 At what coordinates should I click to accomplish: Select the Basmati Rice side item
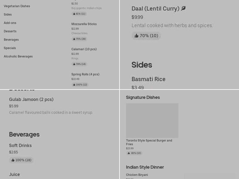[148, 79]
